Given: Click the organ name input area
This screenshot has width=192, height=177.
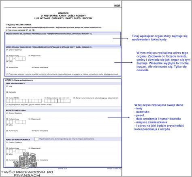Looking at the screenshot, I should tap(62, 40).
